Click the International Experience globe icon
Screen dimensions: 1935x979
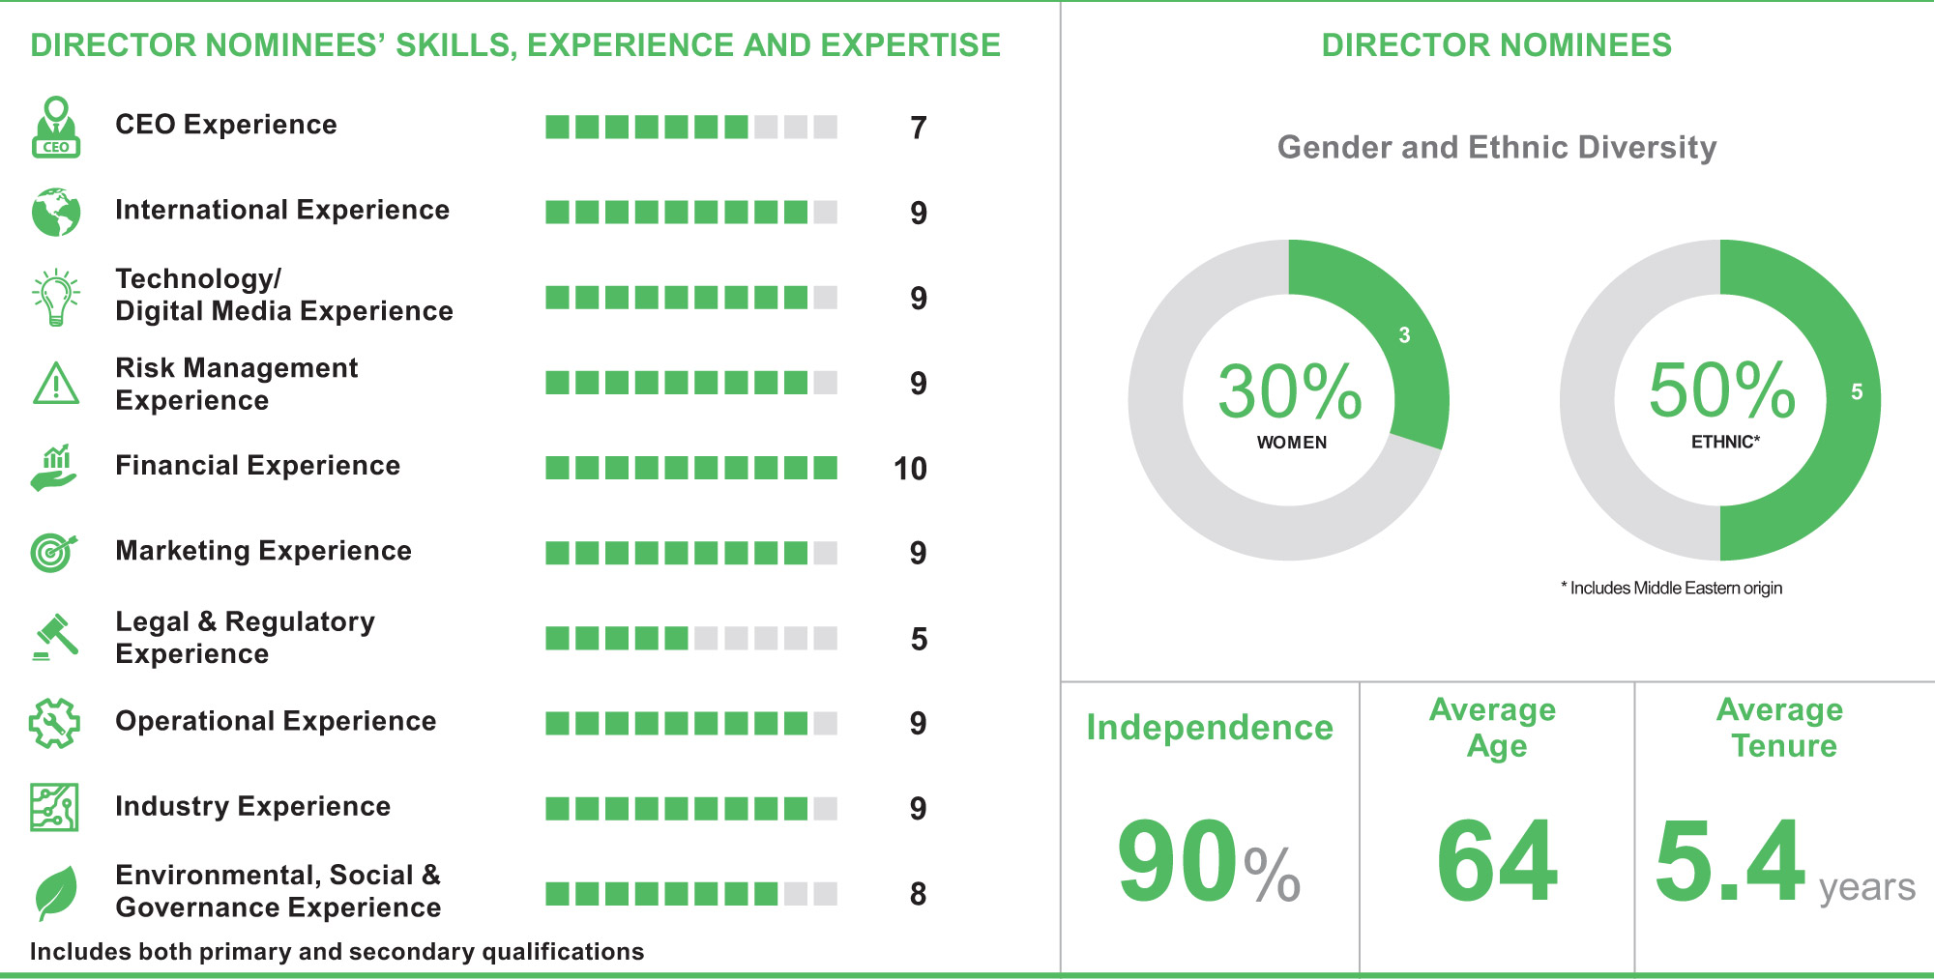(56, 212)
